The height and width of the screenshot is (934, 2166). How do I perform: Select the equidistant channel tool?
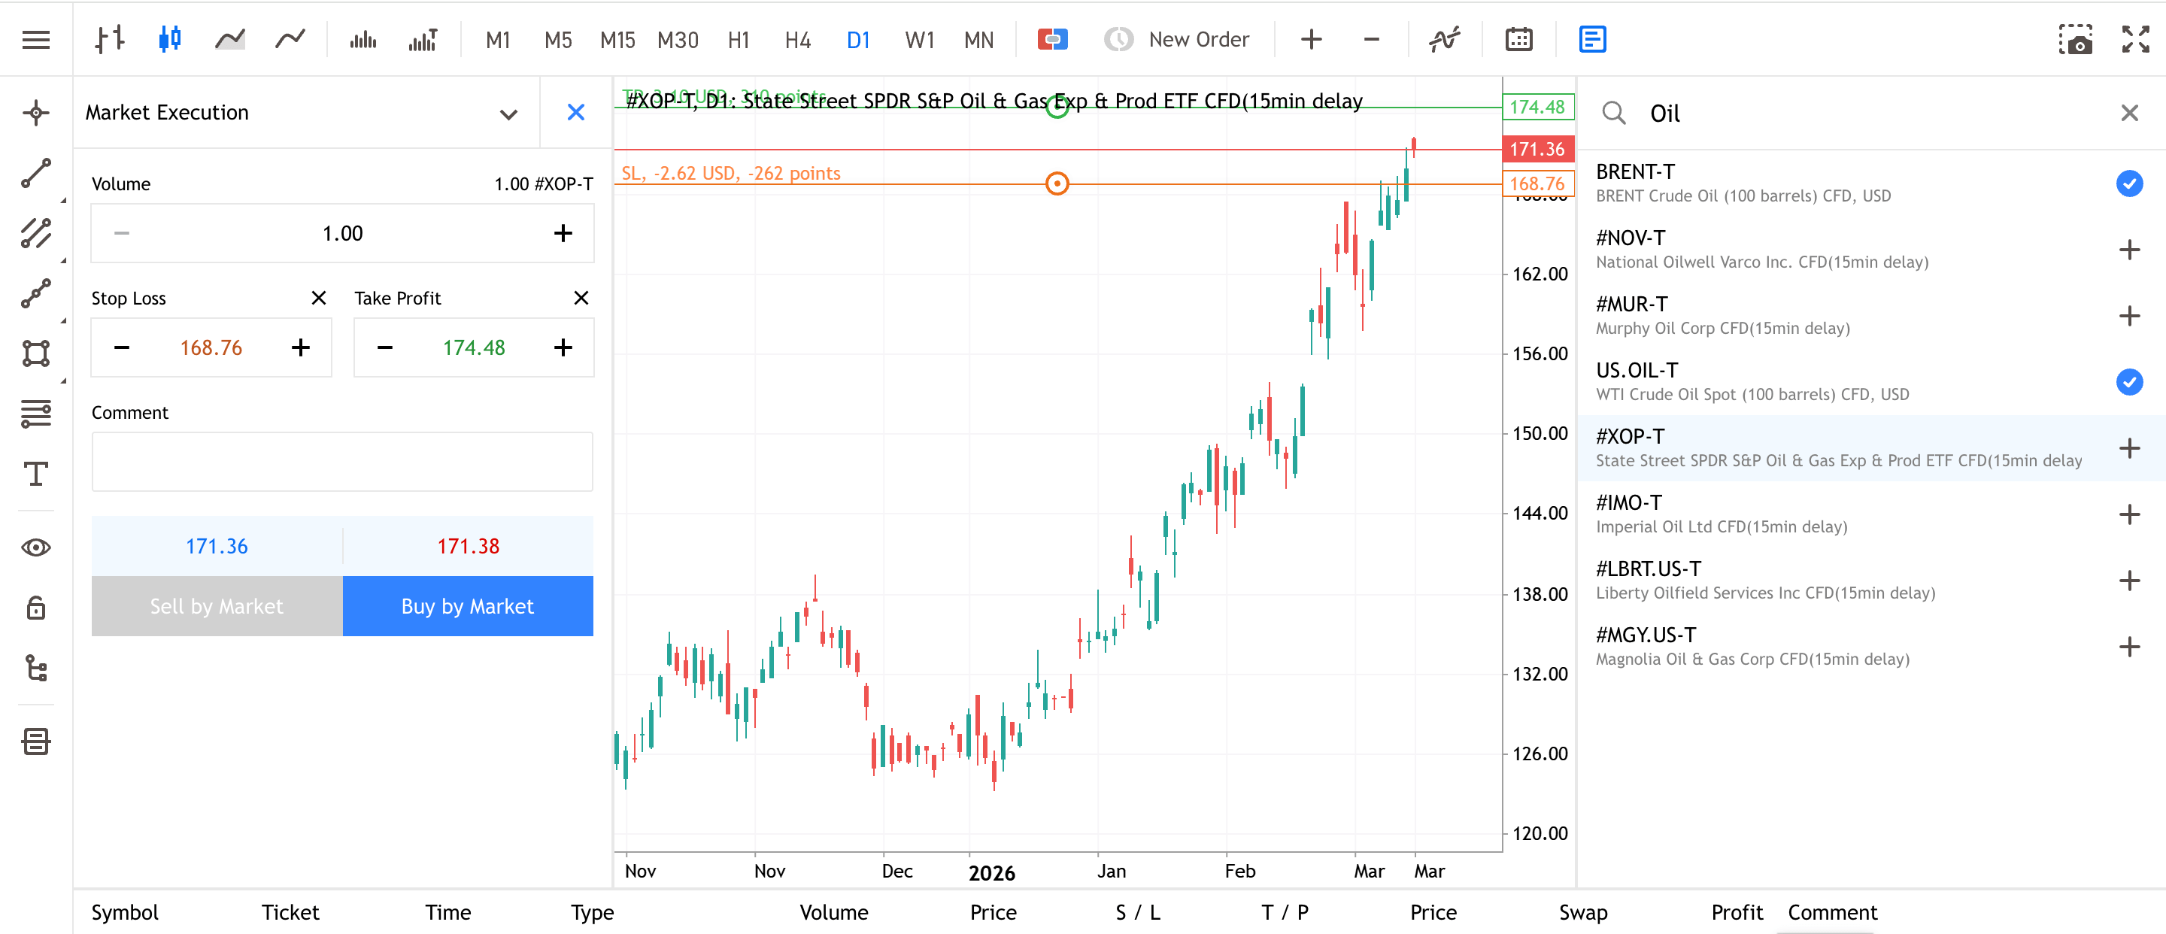click(36, 234)
